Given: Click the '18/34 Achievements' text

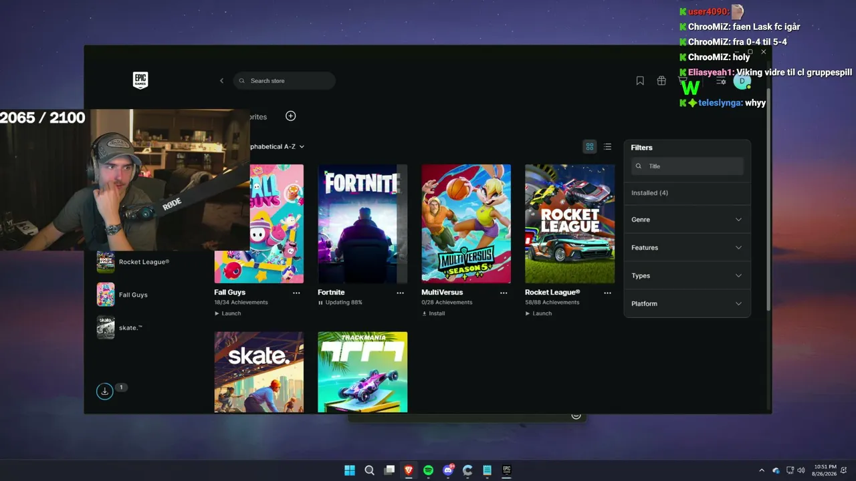Looking at the screenshot, I should point(241,303).
